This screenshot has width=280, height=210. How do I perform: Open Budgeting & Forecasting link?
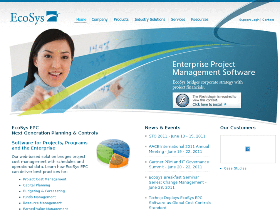coord(44,191)
